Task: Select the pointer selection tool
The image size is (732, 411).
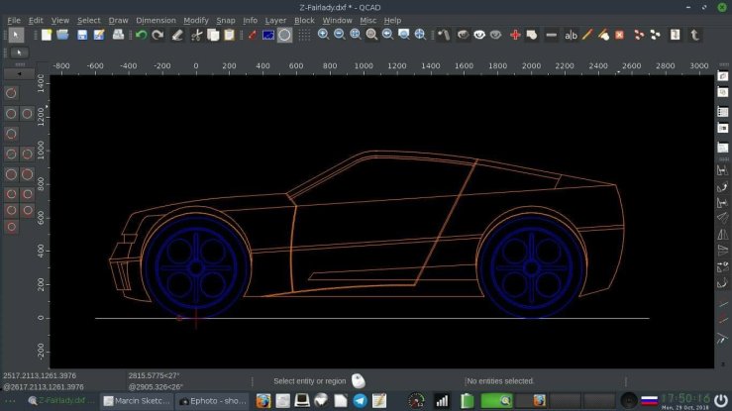Action: [x=15, y=35]
